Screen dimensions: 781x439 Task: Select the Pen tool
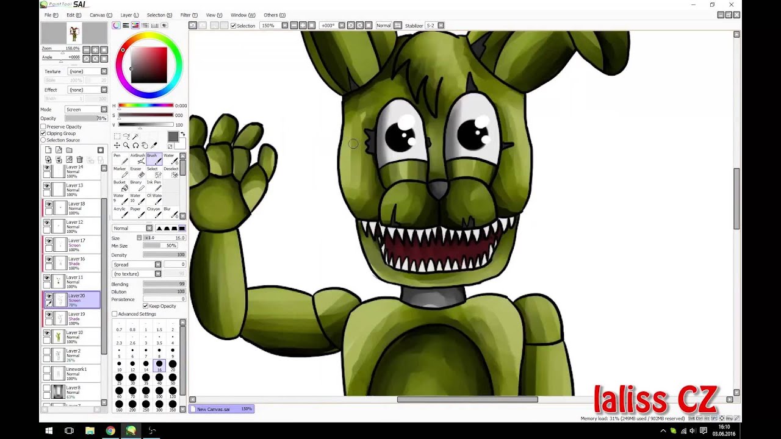pyautogui.click(x=119, y=159)
